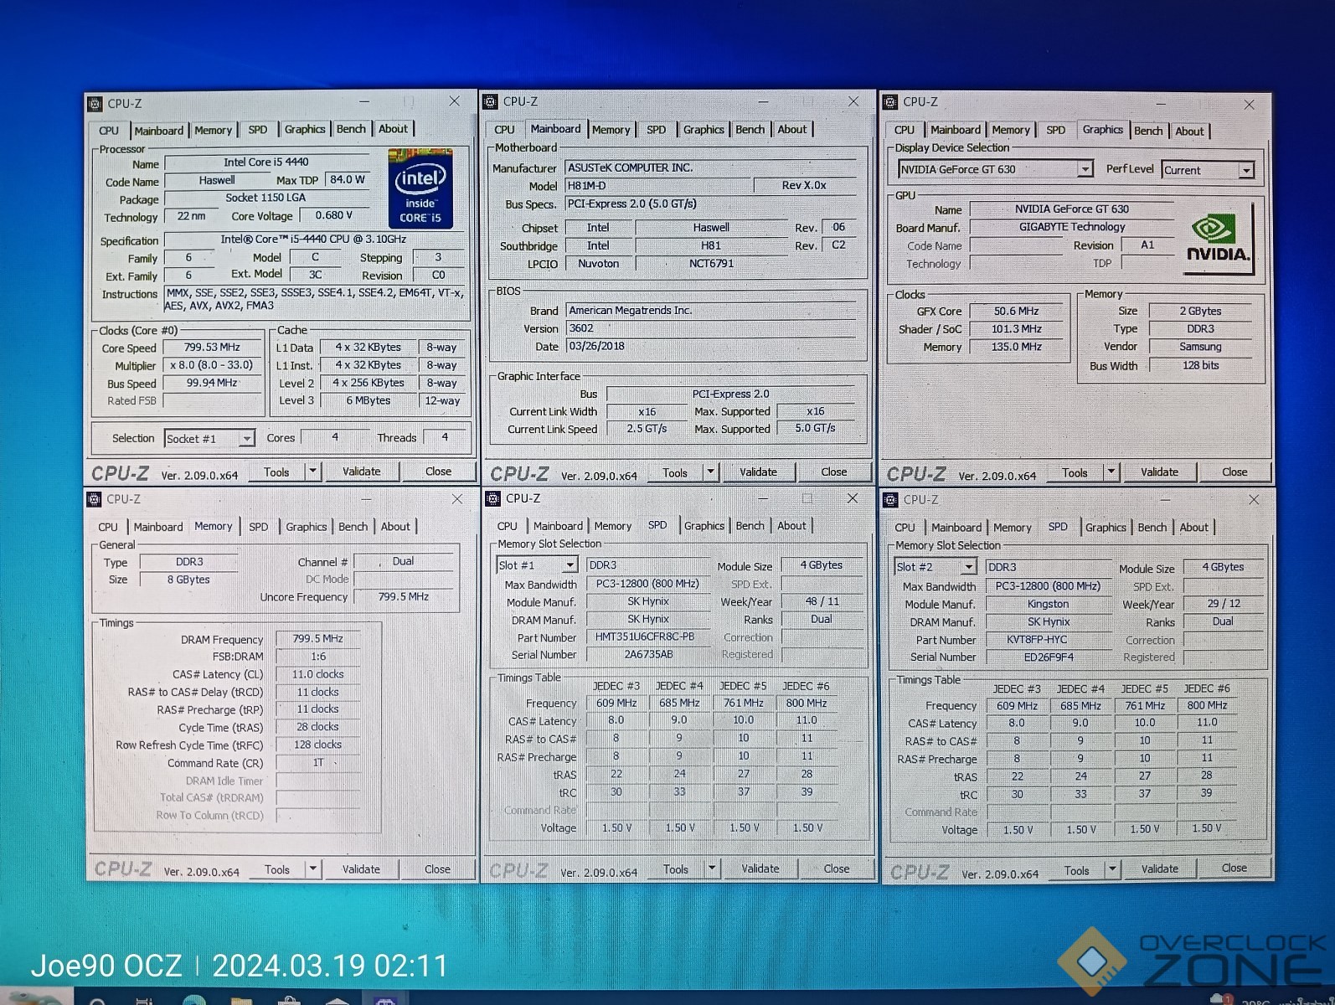Switch to Bench tab in processor window
This screenshot has height=1005, width=1335.
(351, 129)
